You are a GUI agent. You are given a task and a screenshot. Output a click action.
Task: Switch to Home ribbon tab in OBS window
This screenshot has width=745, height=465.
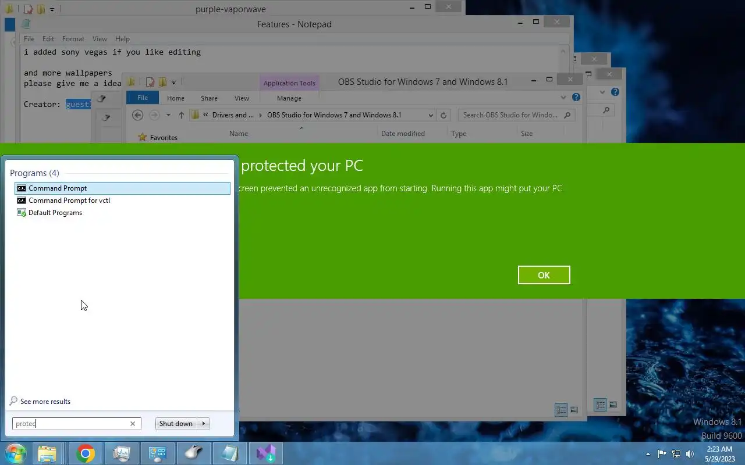point(176,98)
